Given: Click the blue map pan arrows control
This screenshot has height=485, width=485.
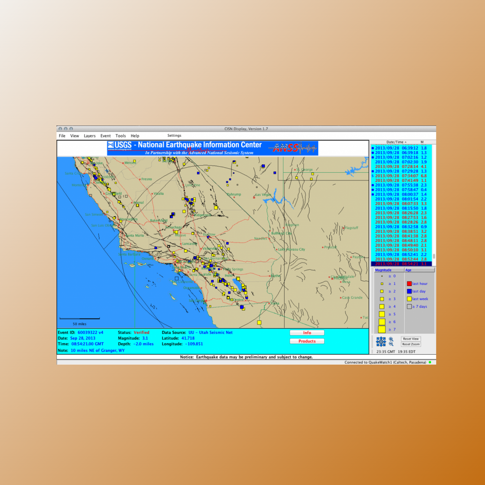Looking at the screenshot, I should click(381, 342).
